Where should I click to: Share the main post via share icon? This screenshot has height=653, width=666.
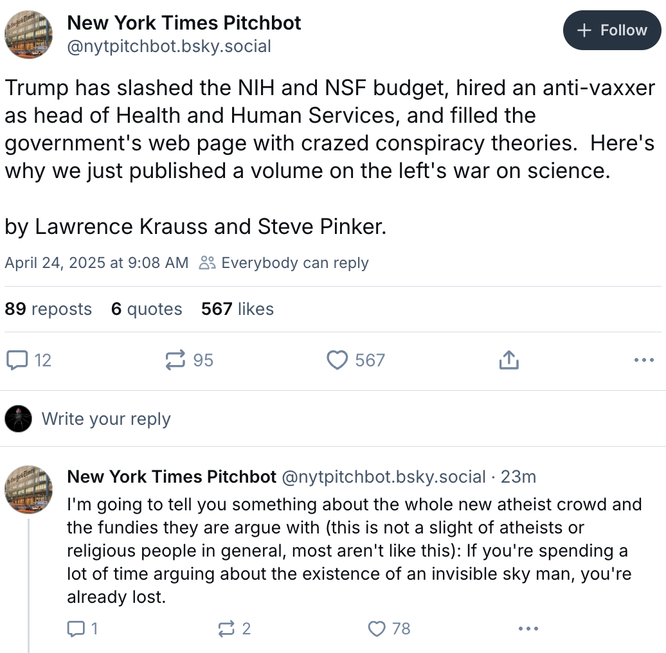pos(509,360)
